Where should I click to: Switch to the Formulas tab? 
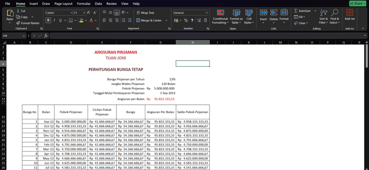pos(83,3)
